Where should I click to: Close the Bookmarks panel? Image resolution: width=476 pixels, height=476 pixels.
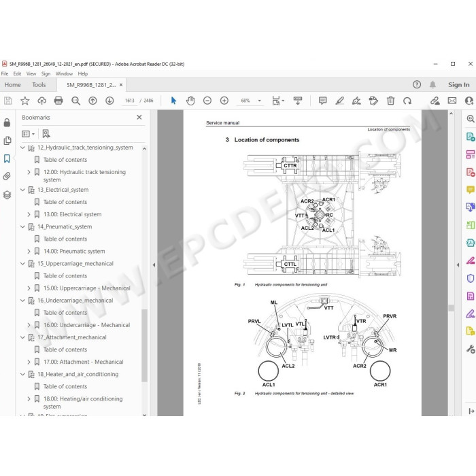[139, 117]
